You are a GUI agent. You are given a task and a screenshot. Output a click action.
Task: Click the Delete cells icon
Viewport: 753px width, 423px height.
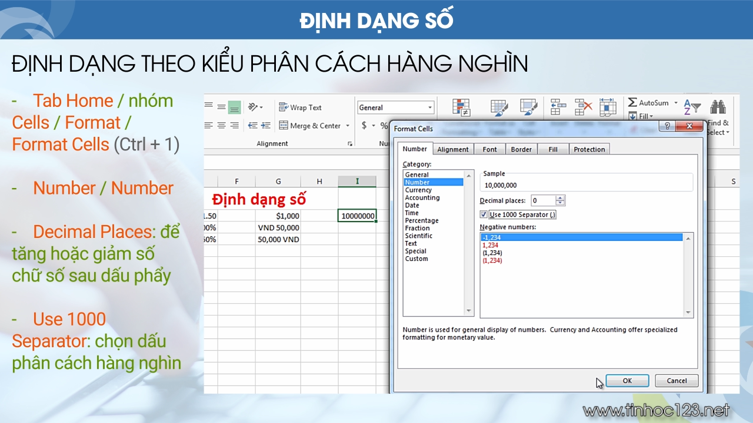coord(583,107)
